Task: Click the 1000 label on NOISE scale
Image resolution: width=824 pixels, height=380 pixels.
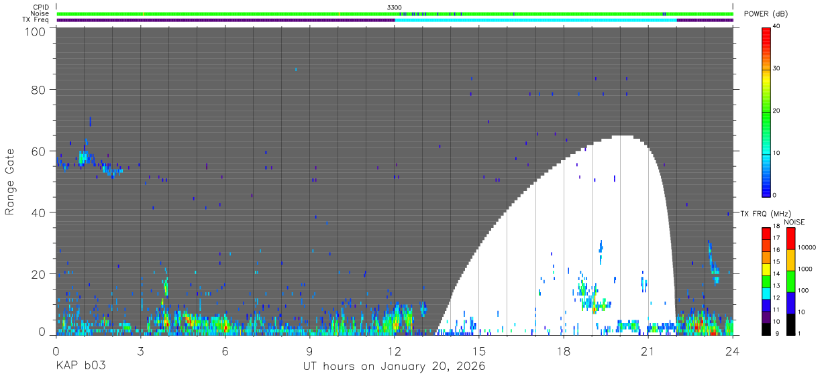Action: [x=805, y=269]
